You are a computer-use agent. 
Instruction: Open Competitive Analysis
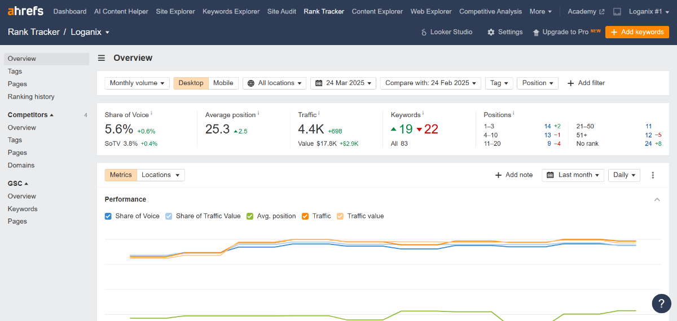tap(491, 11)
